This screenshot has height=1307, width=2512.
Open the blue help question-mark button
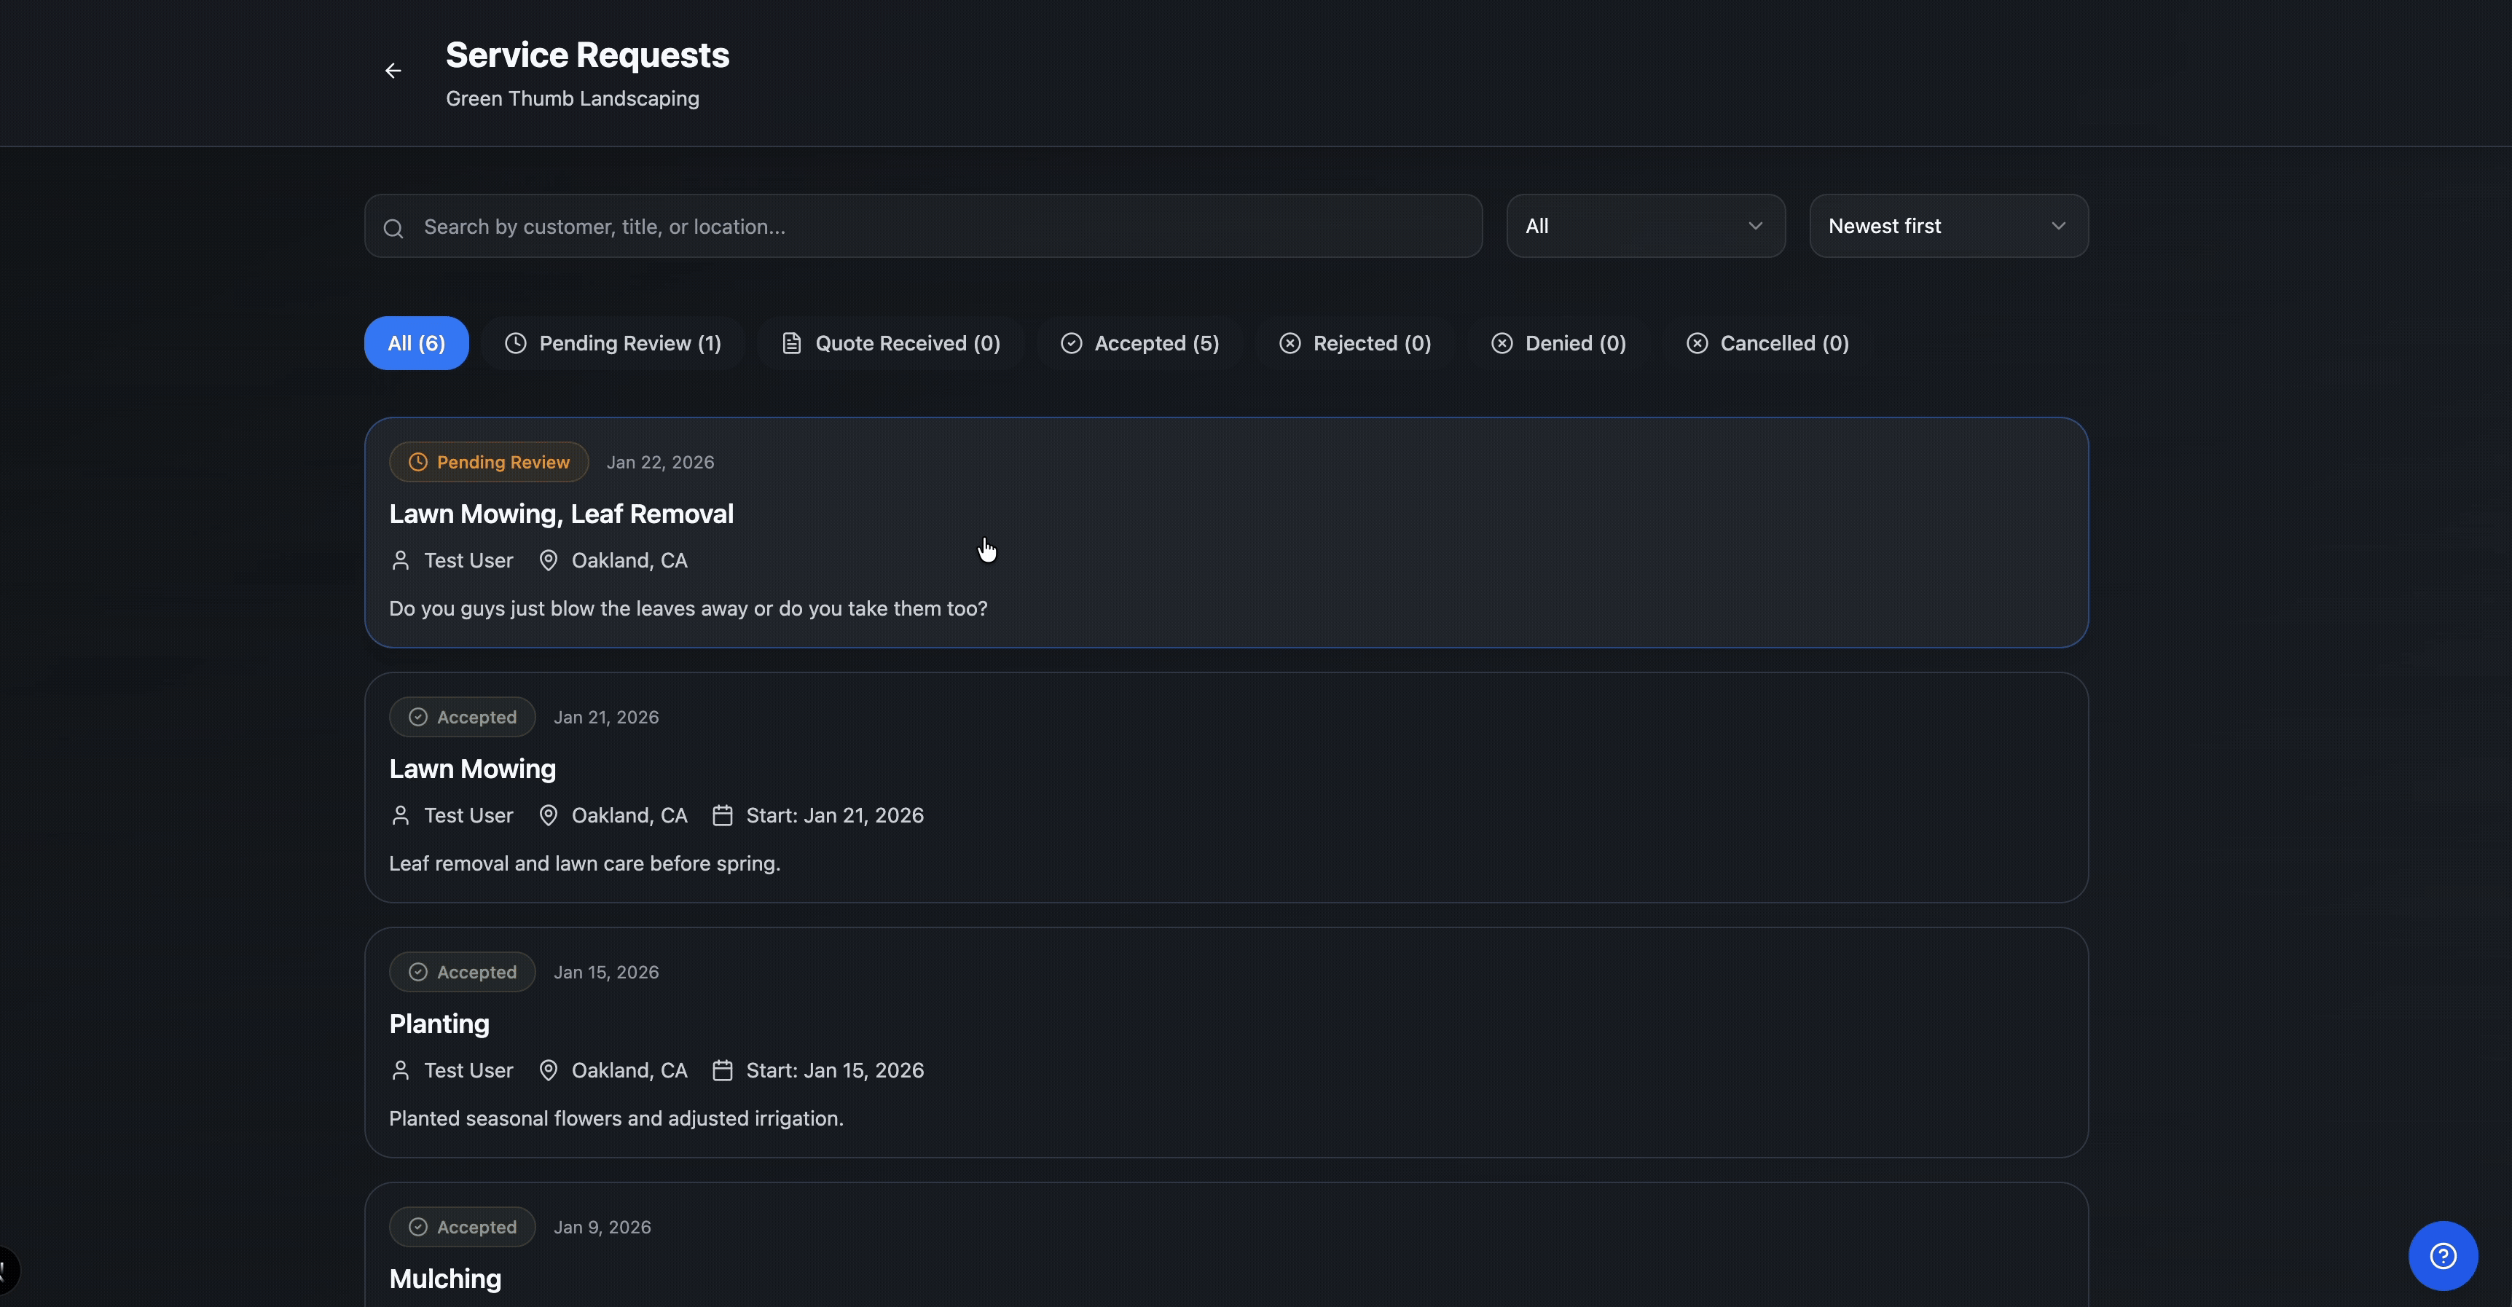point(2443,1255)
